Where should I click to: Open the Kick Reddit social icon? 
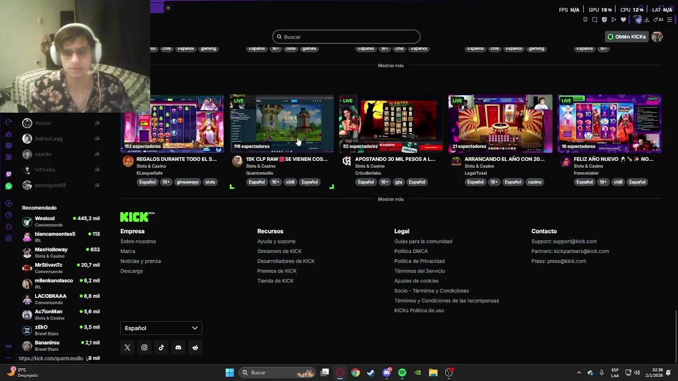[195, 348]
